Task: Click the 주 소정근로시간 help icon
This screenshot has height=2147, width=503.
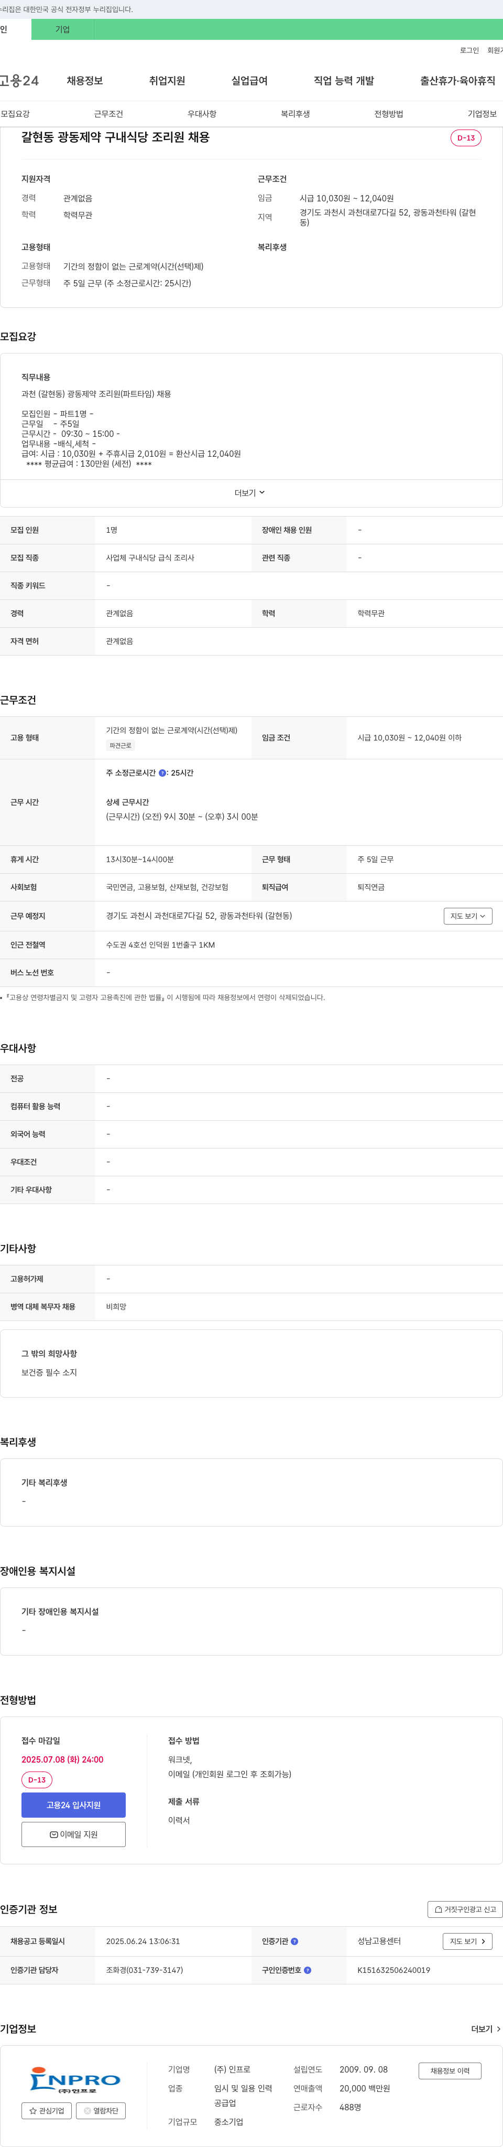Action: pos(161,774)
